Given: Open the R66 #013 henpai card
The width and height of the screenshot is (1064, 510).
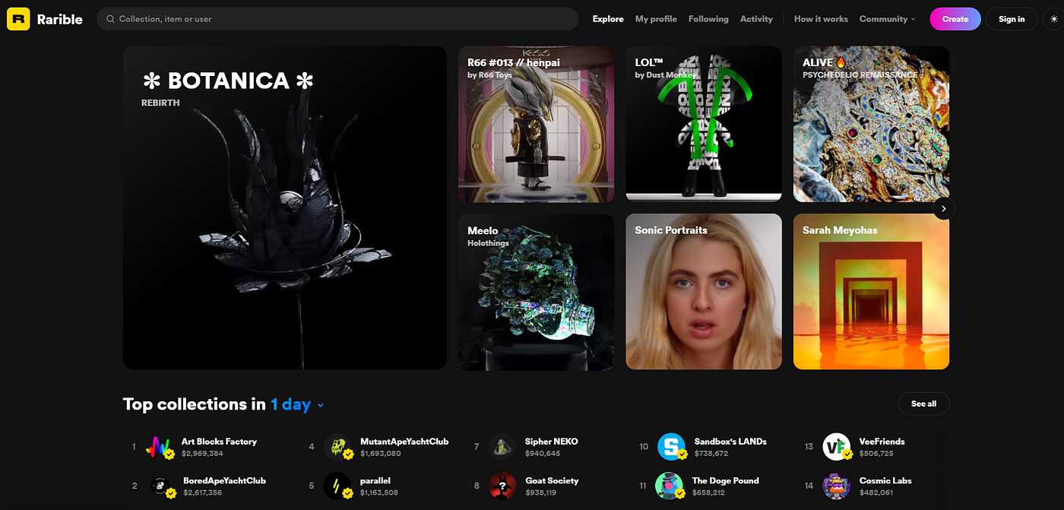Looking at the screenshot, I should (536, 124).
